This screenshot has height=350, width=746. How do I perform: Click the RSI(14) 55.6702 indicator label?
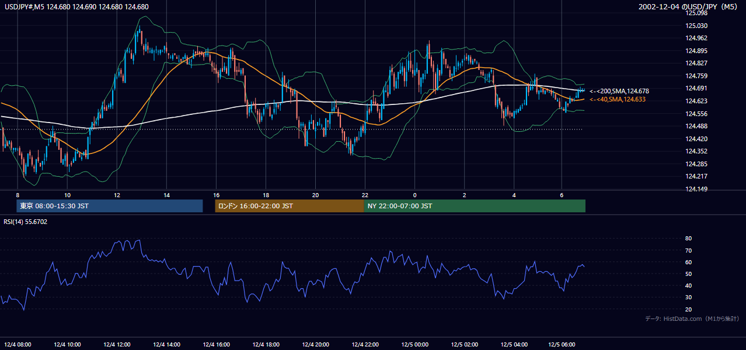point(26,222)
